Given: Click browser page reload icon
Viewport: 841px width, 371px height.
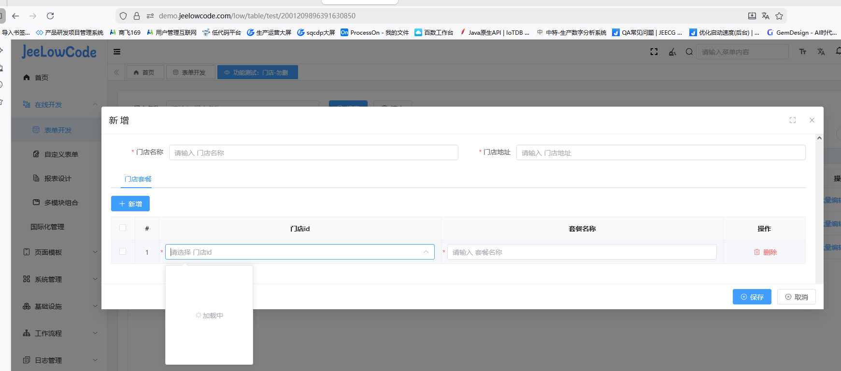Looking at the screenshot, I should (x=50, y=16).
